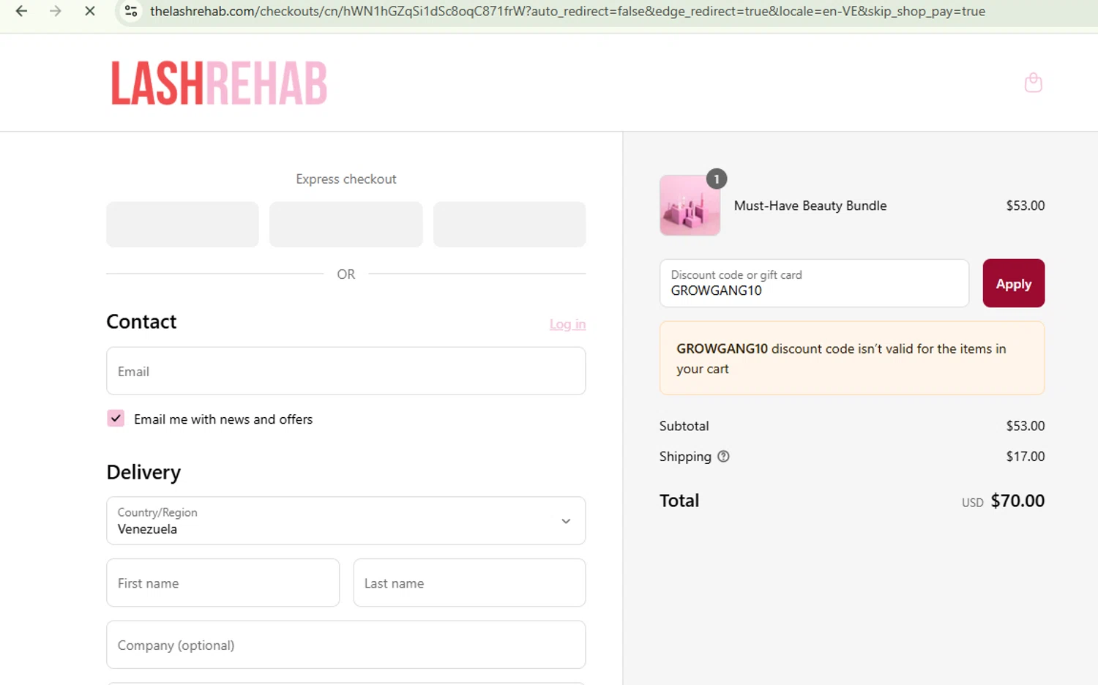Image resolution: width=1098 pixels, height=685 pixels.
Task: Focus the Company (optional) field
Action: click(346, 645)
